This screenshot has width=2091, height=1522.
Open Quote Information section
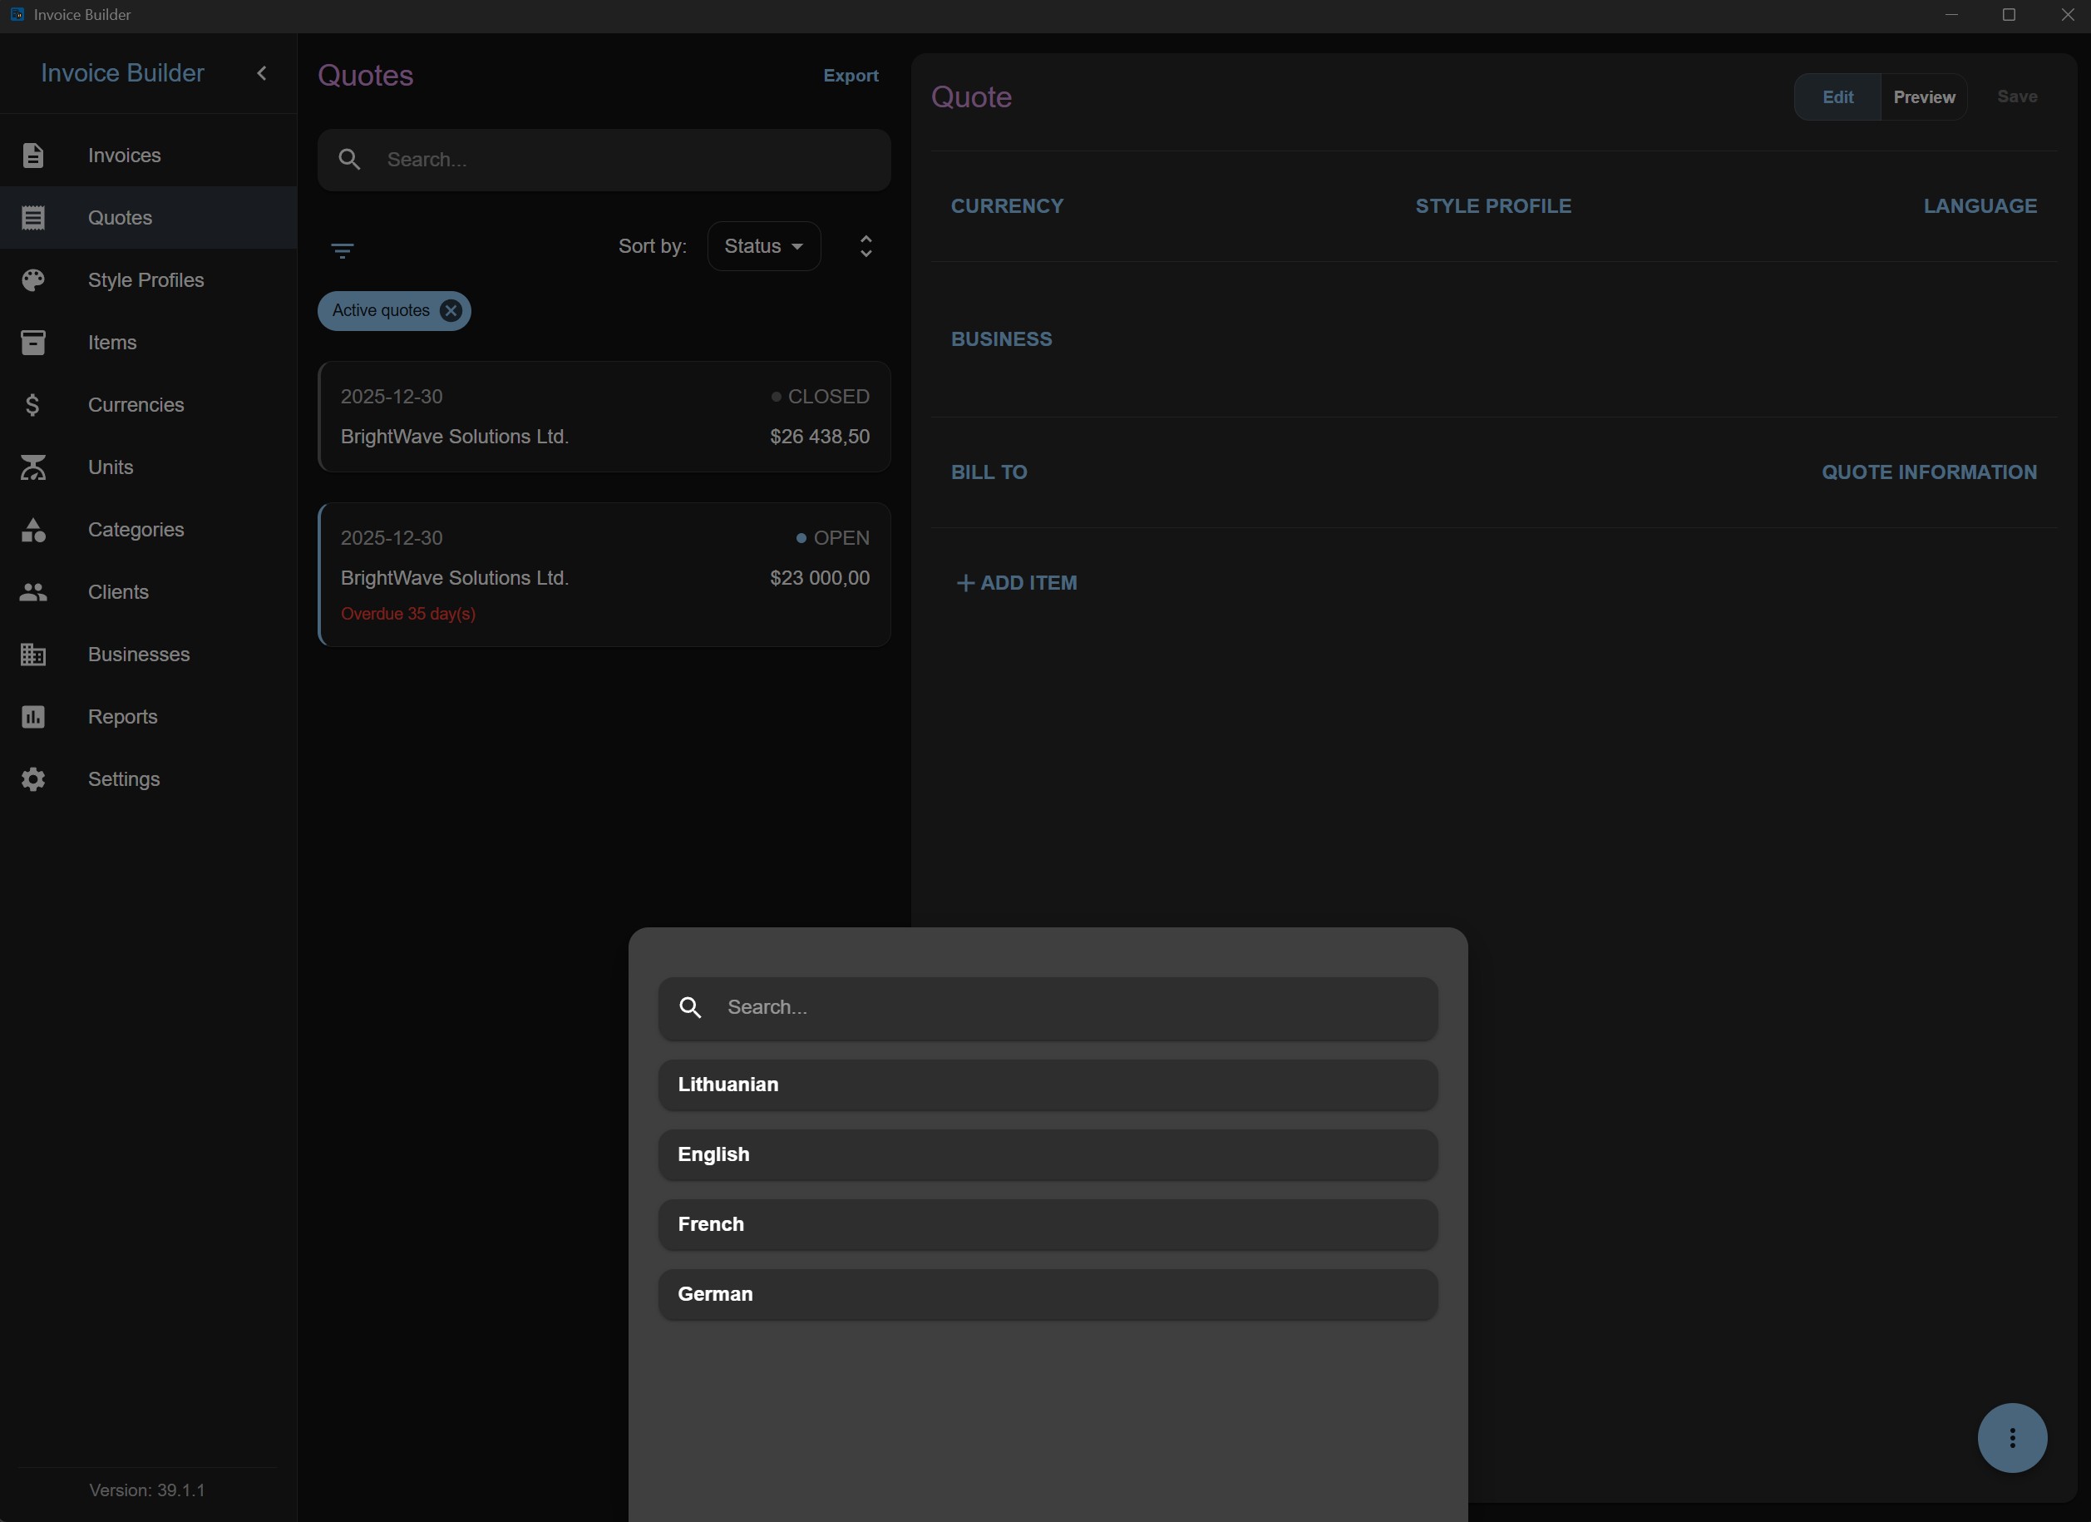point(1929,472)
